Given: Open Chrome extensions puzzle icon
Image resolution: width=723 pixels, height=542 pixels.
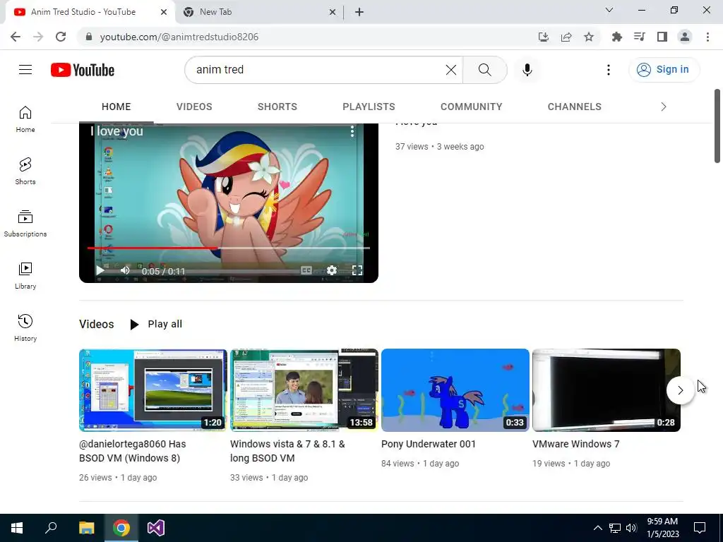Looking at the screenshot, I should coord(616,37).
